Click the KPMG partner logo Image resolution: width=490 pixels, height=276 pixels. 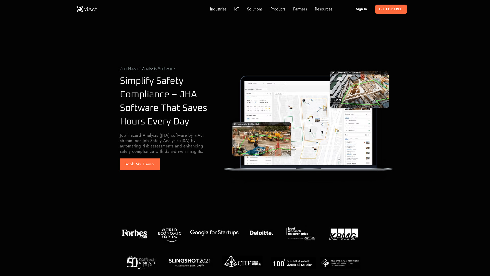pos(343,234)
